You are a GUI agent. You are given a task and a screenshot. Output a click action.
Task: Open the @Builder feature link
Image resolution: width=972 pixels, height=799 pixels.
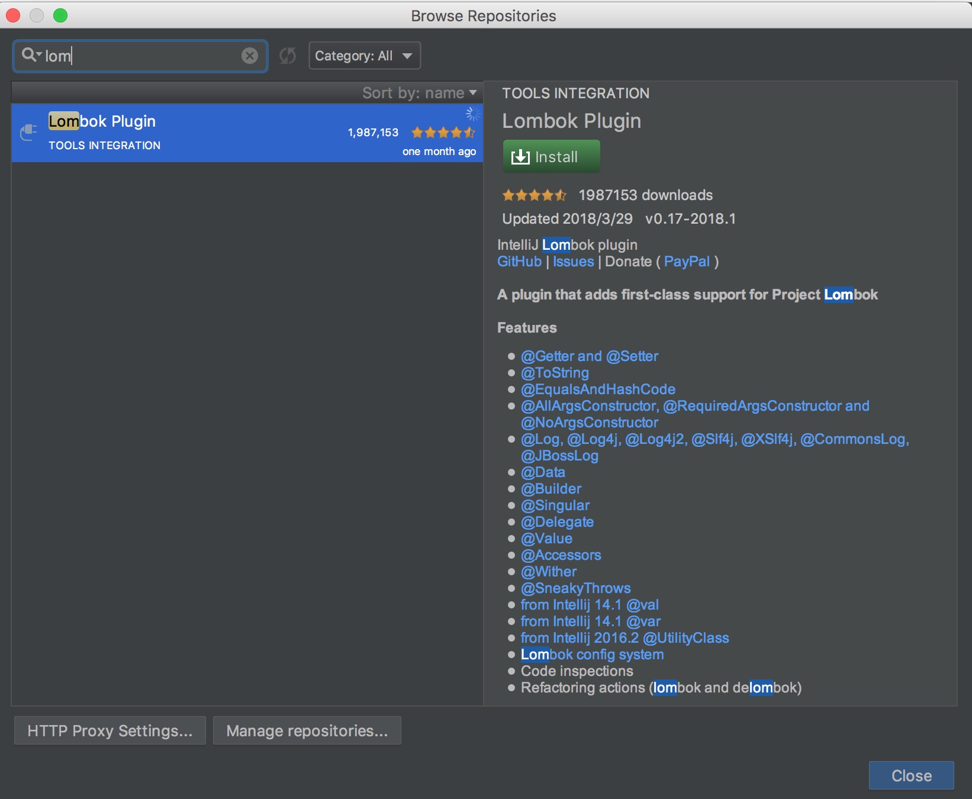(x=551, y=489)
